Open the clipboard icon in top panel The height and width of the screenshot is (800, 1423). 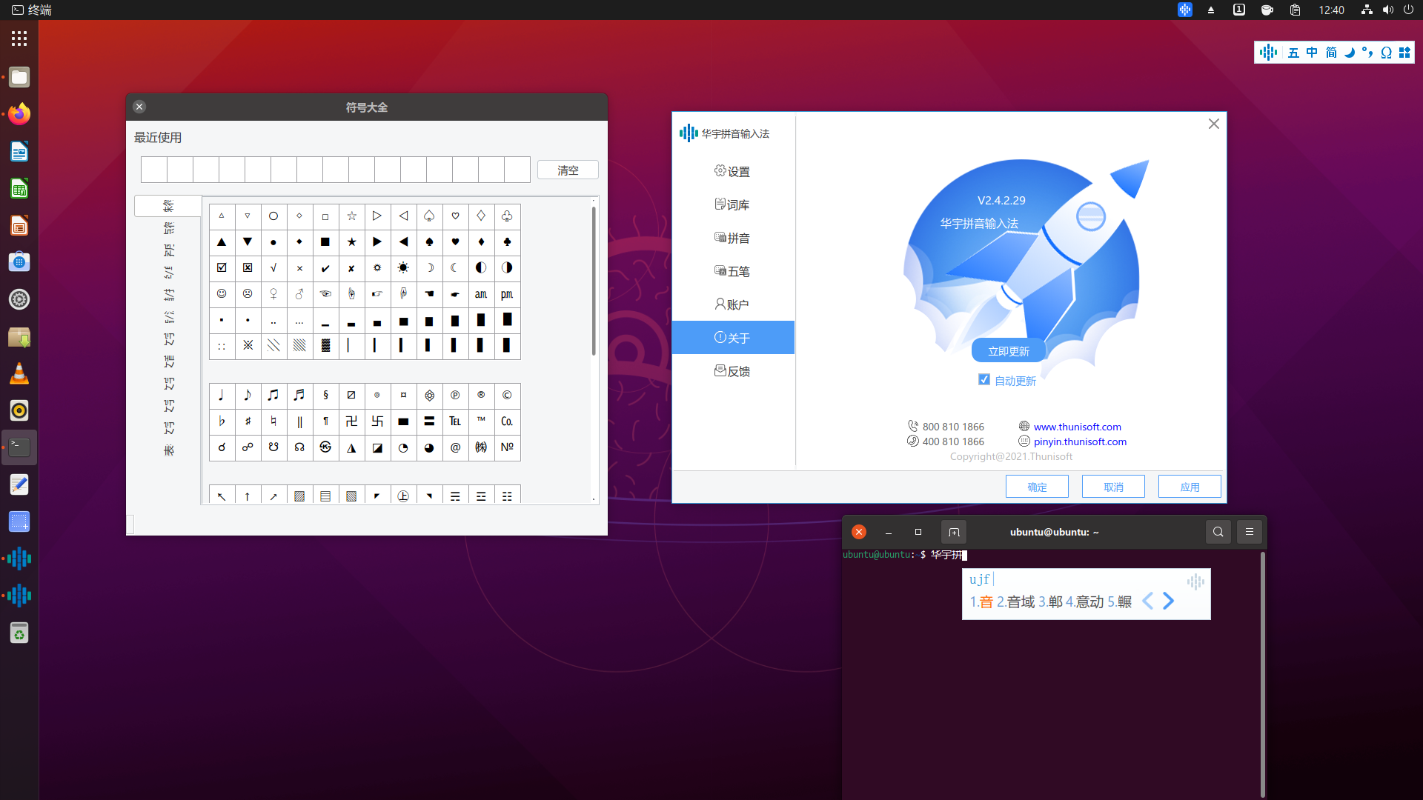[1295, 10]
